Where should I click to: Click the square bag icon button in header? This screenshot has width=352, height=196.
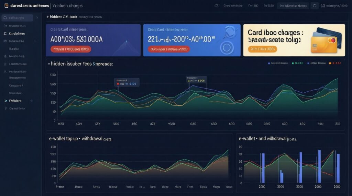[x=315, y=5]
